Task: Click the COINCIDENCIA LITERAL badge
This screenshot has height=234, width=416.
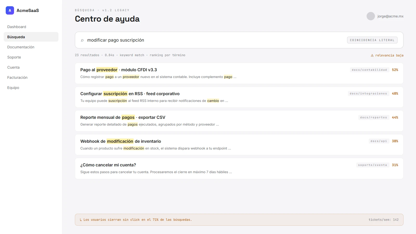Action: [372, 40]
